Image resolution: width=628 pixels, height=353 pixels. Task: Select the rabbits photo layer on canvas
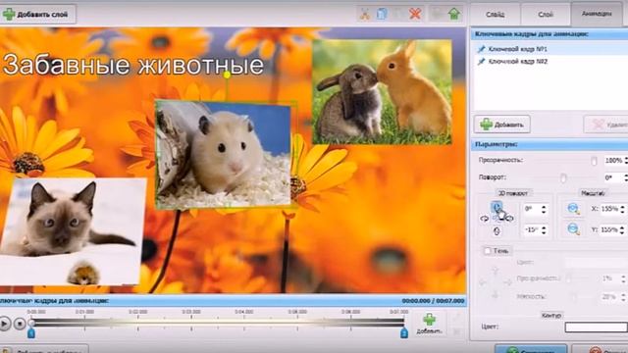[382, 91]
